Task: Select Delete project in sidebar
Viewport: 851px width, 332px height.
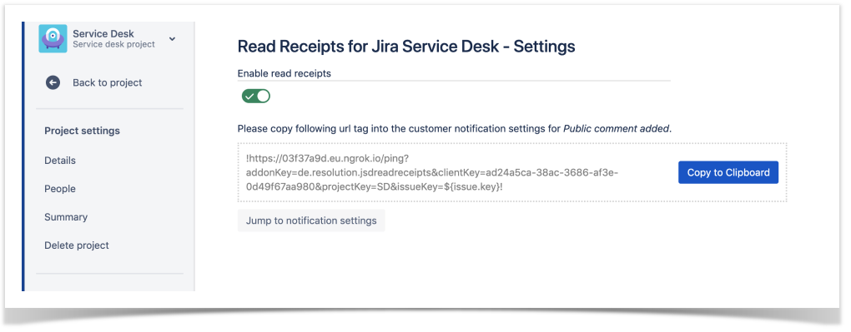Action: (77, 245)
